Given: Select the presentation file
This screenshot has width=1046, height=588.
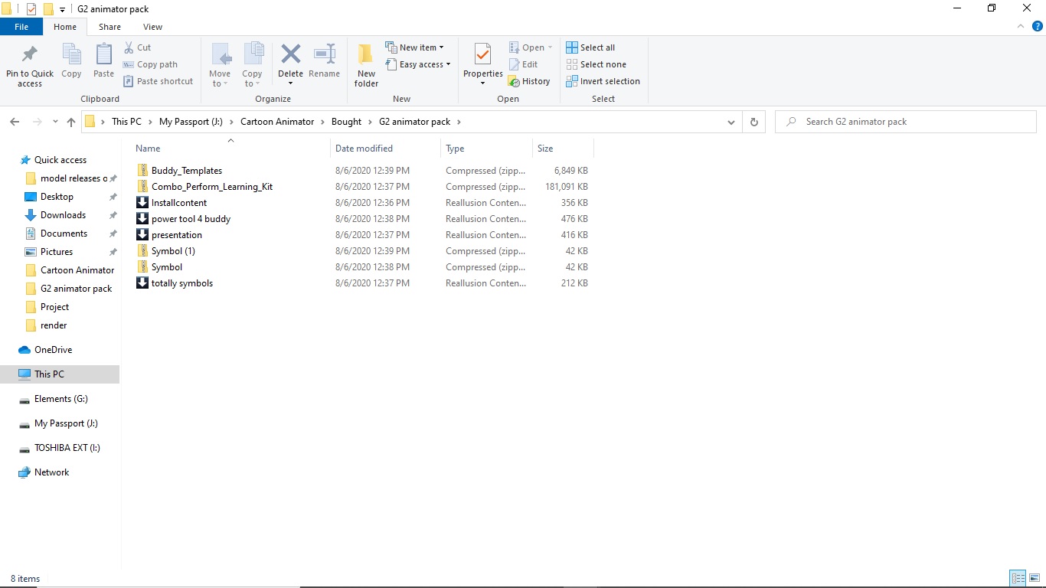Looking at the screenshot, I should (177, 235).
